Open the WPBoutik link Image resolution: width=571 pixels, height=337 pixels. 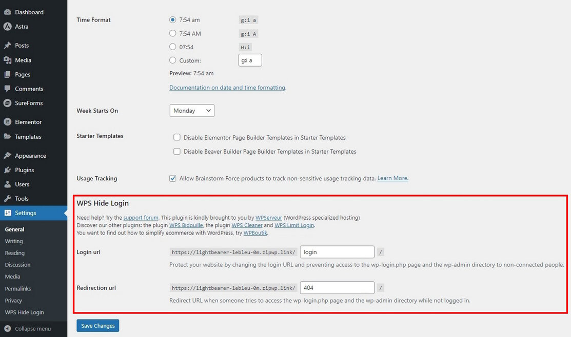pyautogui.click(x=255, y=233)
